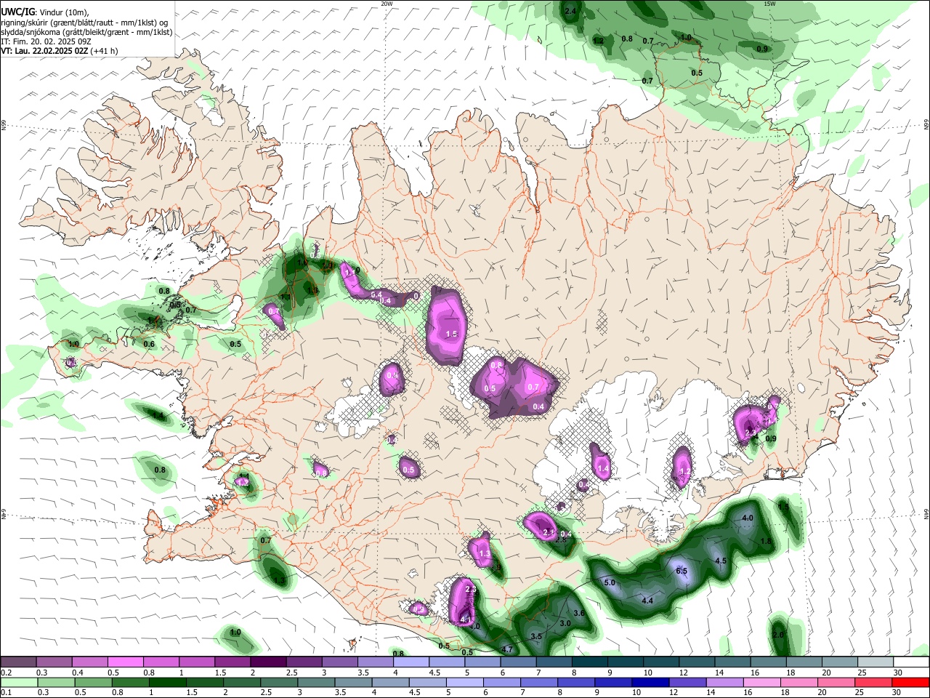Click the purple 12 swatch in lower legend row
The height and width of the screenshot is (698, 930).
pos(687,683)
